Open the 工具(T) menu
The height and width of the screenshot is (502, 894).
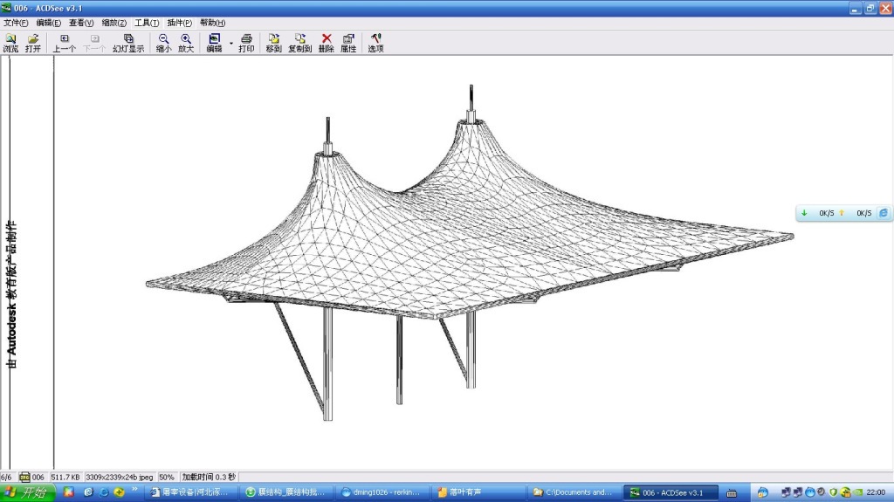click(147, 23)
